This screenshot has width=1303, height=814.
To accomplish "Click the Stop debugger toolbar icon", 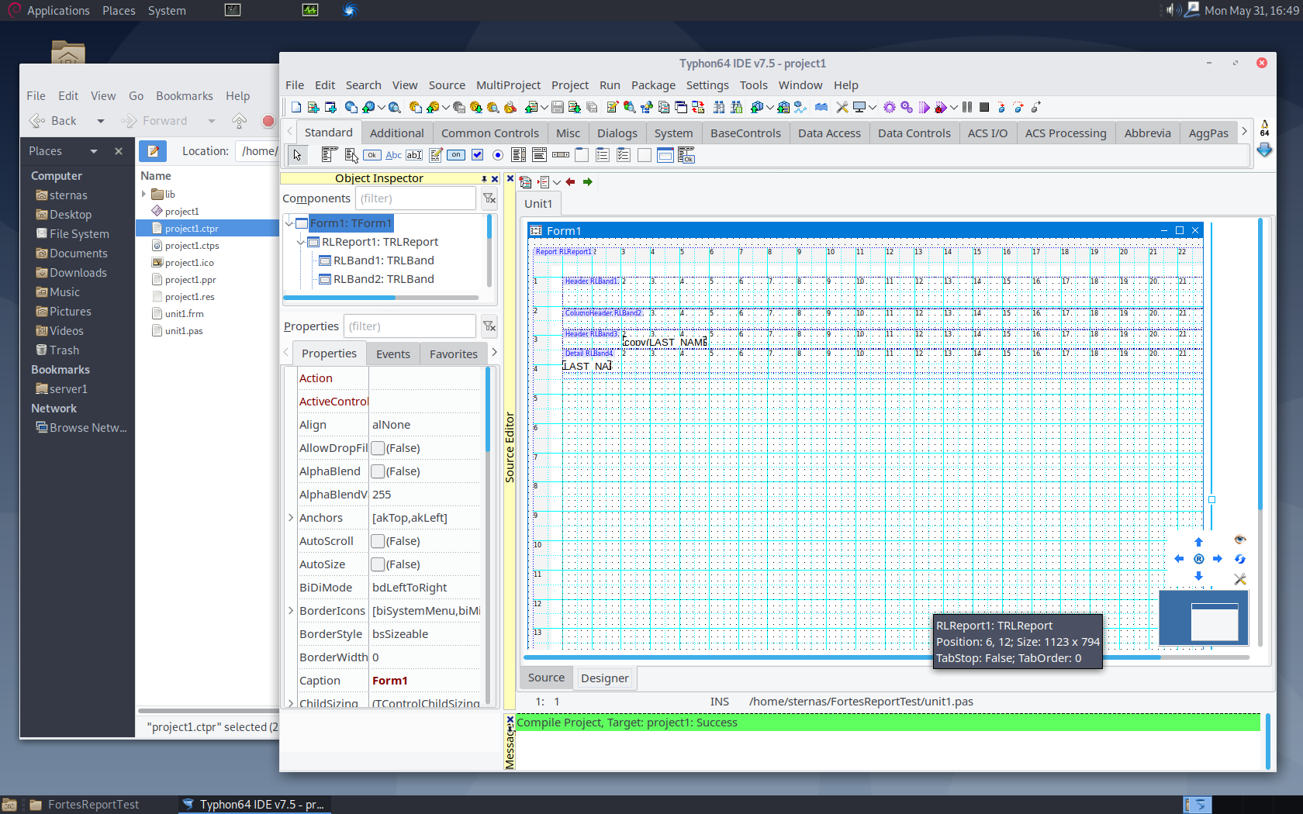I will pos(984,107).
